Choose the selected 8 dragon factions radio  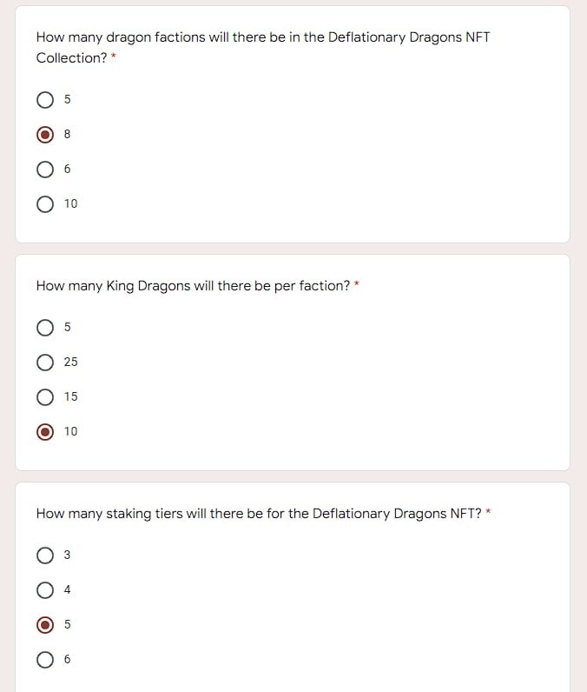[45, 135]
